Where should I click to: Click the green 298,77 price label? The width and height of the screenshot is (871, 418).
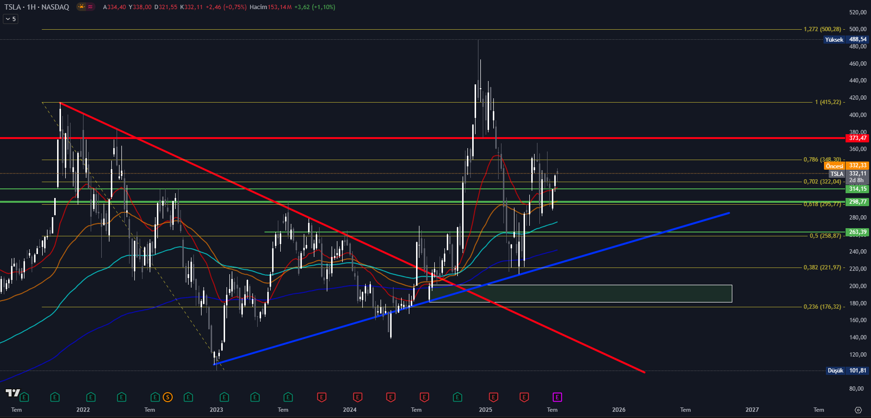[858, 202]
